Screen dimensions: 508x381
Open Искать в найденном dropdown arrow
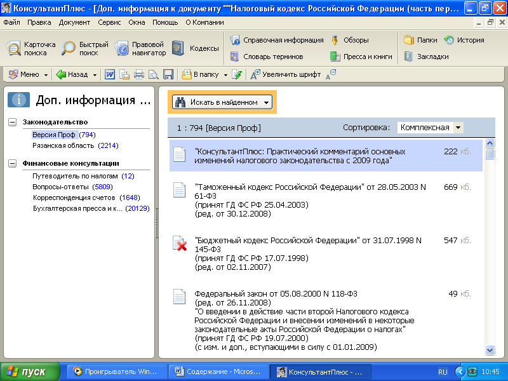[x=266, y=103]
